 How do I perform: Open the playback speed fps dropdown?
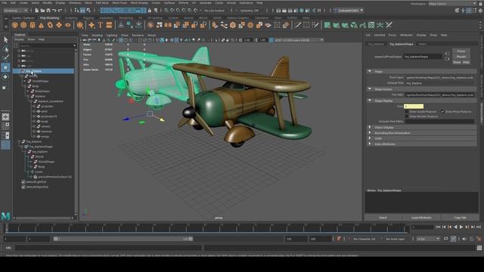(x=428, y=239)
